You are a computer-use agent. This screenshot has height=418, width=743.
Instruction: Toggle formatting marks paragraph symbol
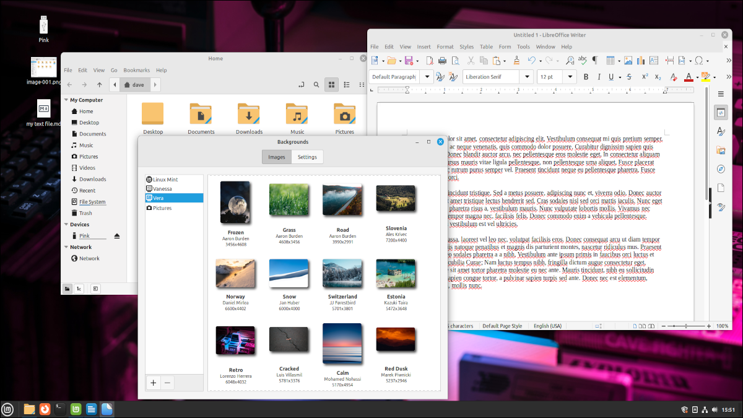tap(595, 60)
